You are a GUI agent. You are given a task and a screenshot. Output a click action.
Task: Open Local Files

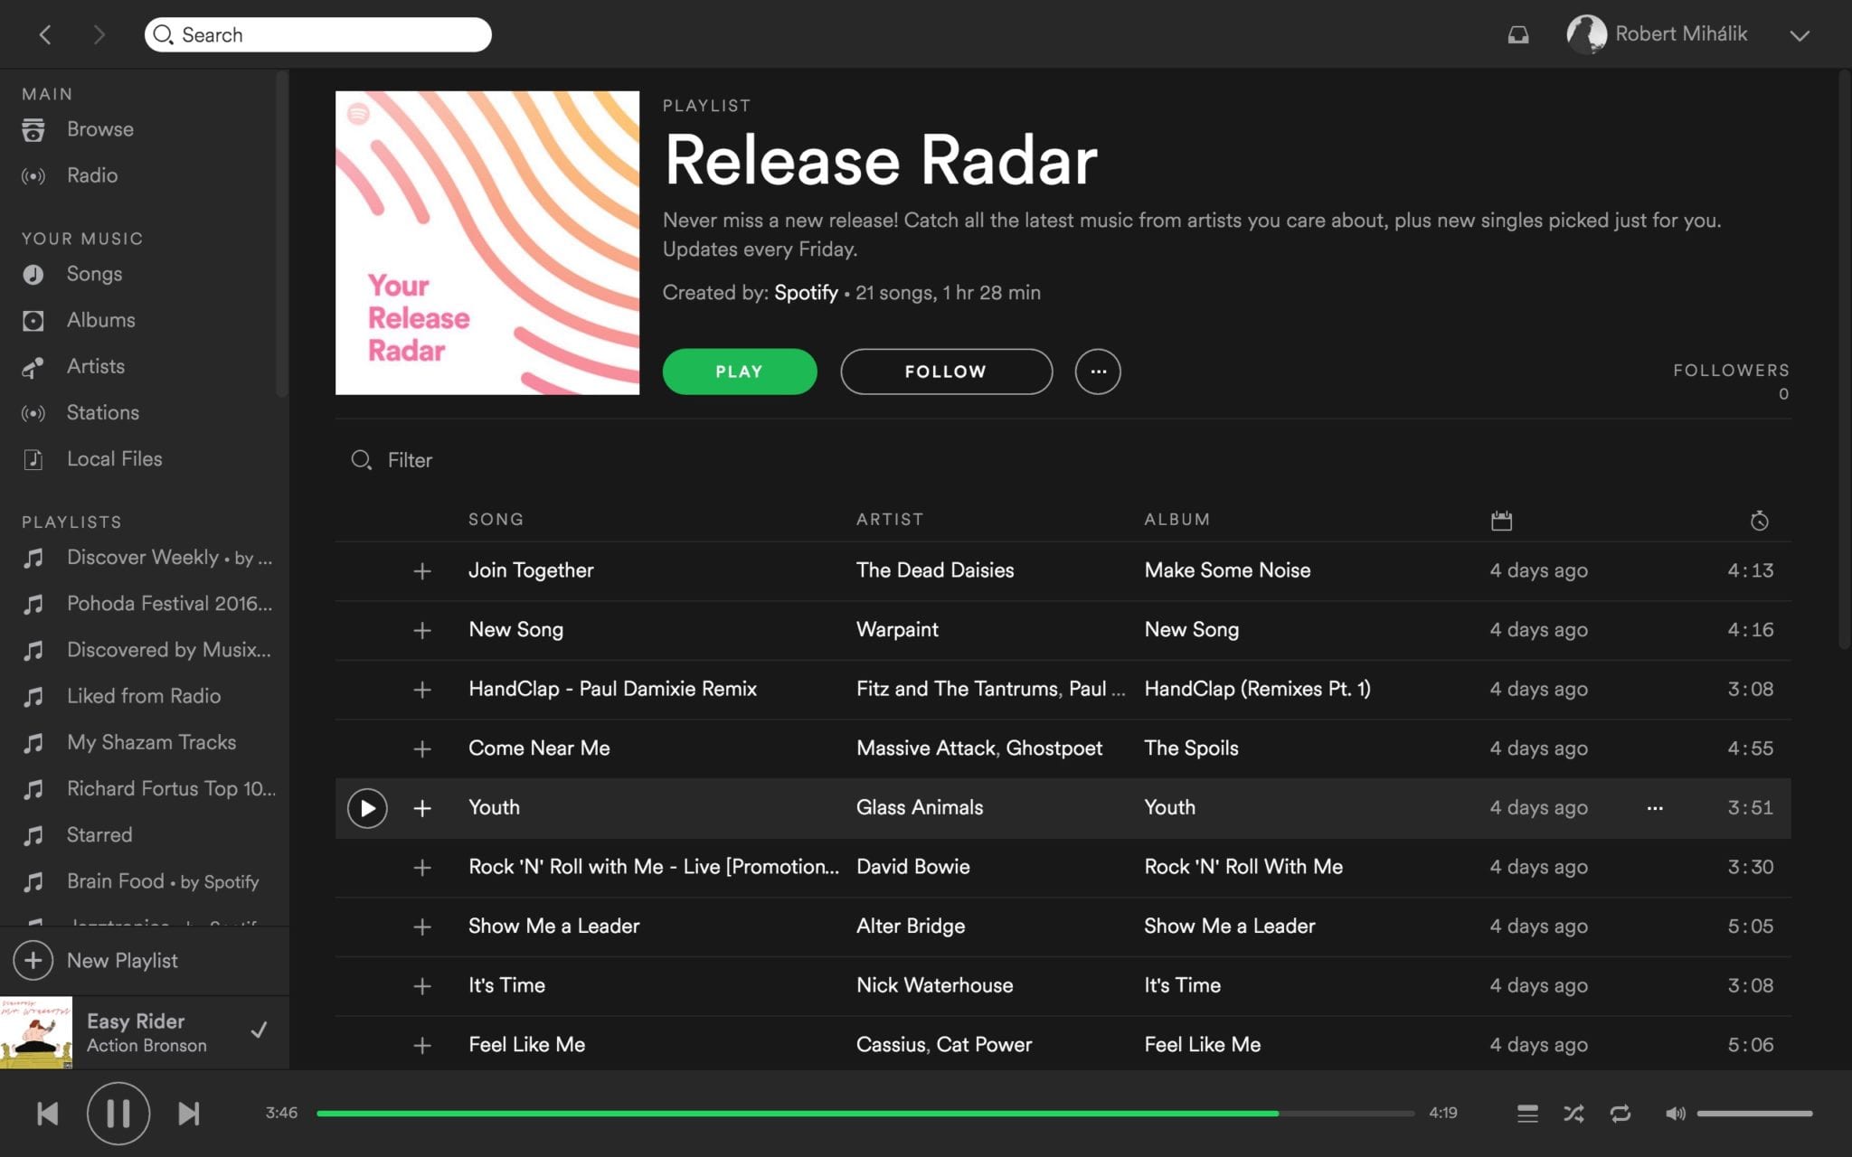pyautogui.click(x=114, y=458)
